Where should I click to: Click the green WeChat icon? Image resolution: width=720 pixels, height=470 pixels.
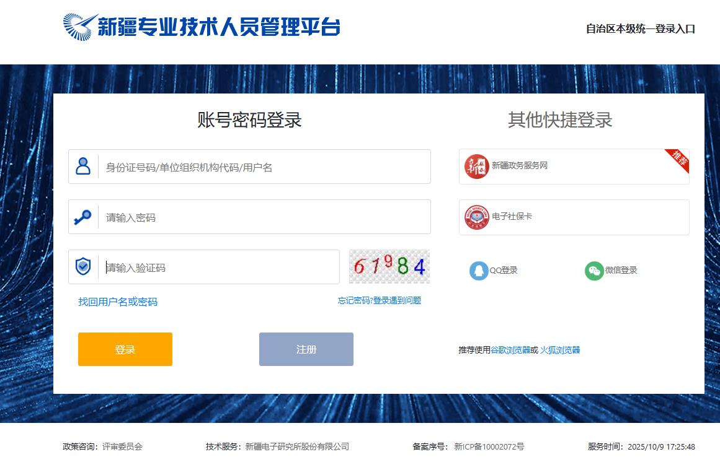point(594,271)
